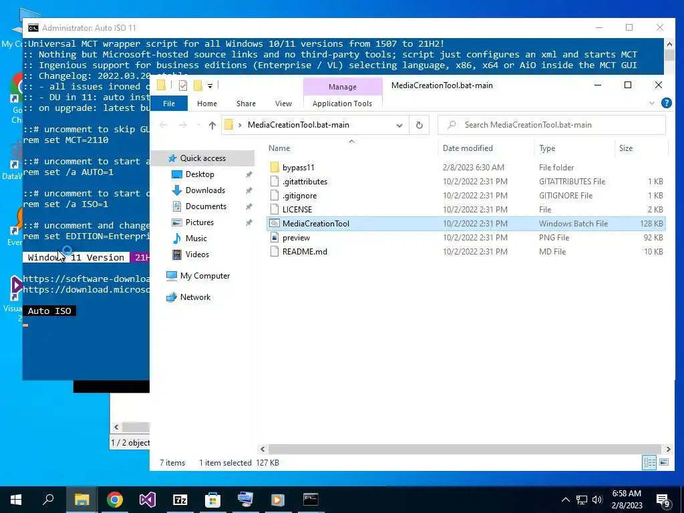Open Visual Studio from taskbar
This screenshot has width=684, height=513.
pyautogui.click(x=148, y=500)
